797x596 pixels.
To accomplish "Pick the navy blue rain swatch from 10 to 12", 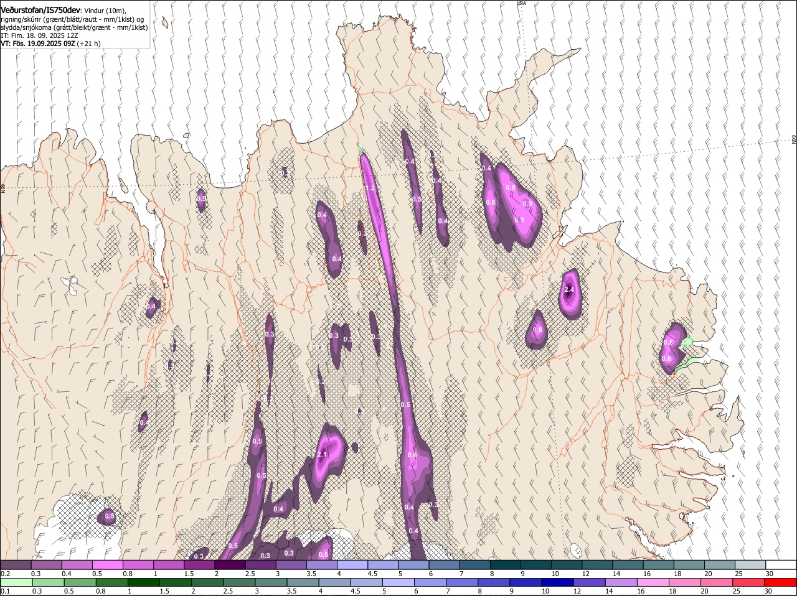I will (x=559, y=583).
